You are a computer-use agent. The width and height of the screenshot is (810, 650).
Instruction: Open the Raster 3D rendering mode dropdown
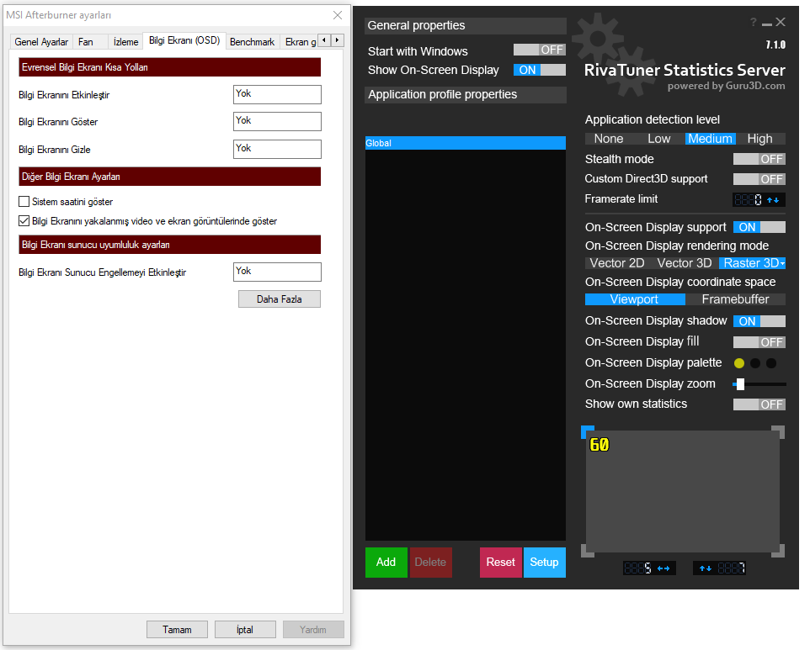pyautogui.click(x=752, y=263)
